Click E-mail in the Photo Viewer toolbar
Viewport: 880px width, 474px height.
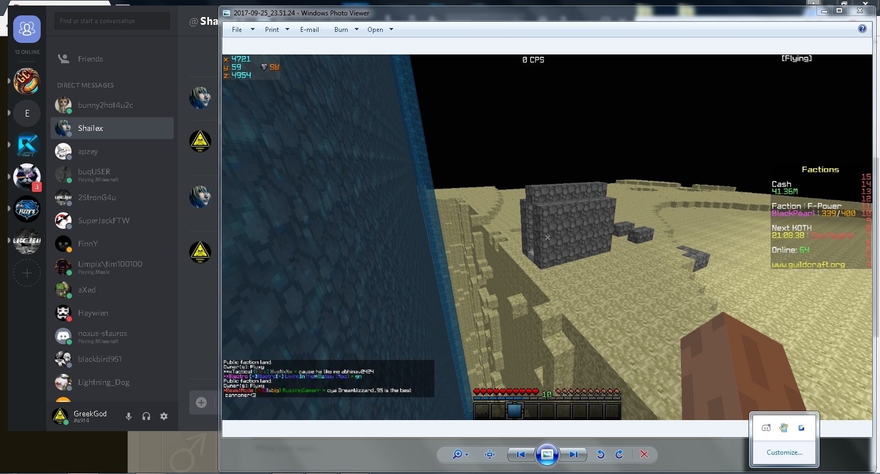(310, 30)
